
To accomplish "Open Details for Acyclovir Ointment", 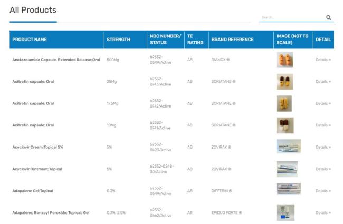I will click(323, 169).
